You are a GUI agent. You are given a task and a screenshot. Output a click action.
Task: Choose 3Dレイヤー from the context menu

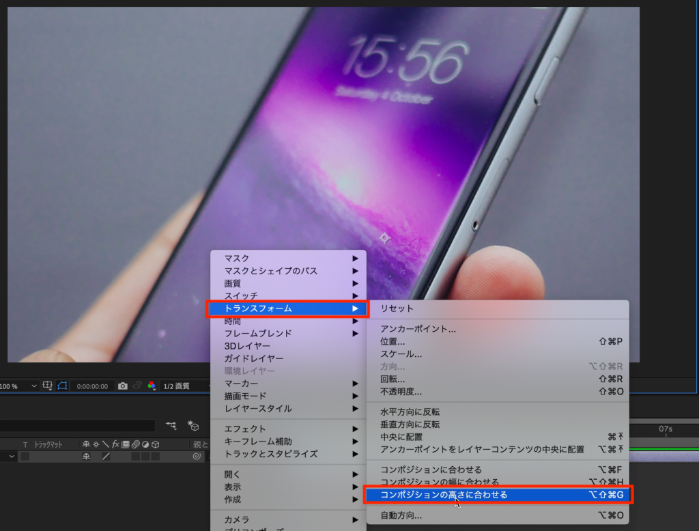coord(289,345)
